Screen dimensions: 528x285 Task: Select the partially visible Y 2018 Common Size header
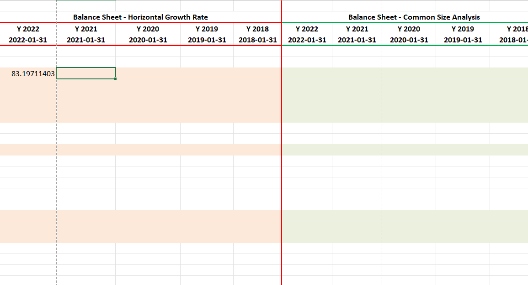(514, 29)
